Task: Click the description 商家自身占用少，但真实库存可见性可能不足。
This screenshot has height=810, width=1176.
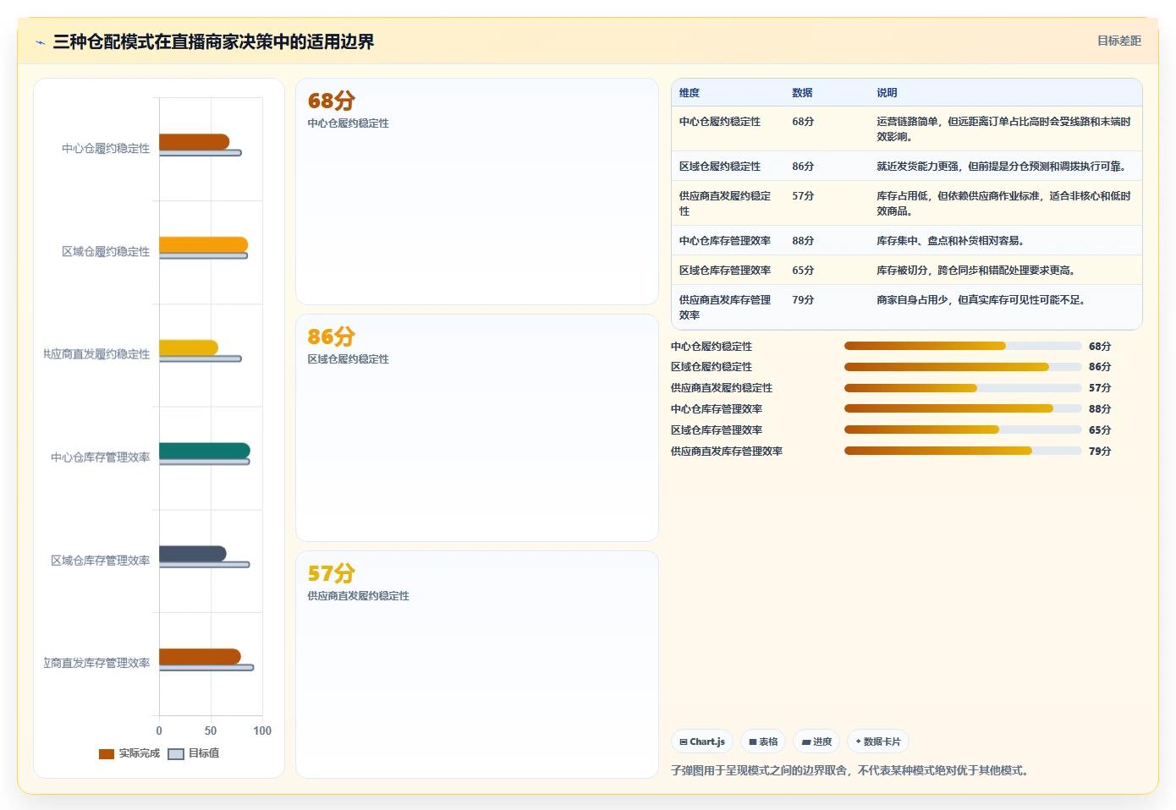Action: pos(983,300)
